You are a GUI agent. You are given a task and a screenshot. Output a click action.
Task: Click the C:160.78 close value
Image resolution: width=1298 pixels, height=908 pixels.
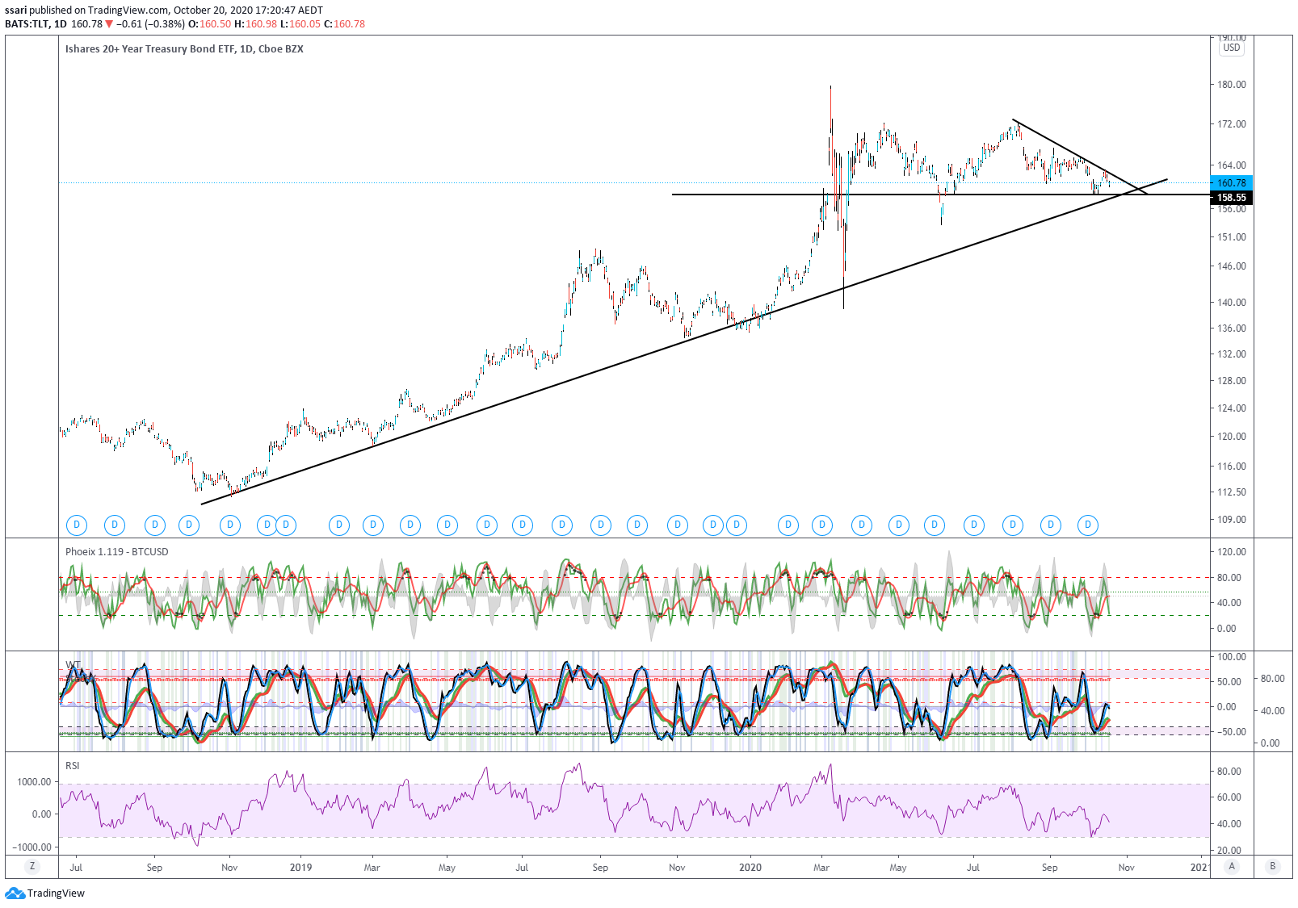click(345, 24)
